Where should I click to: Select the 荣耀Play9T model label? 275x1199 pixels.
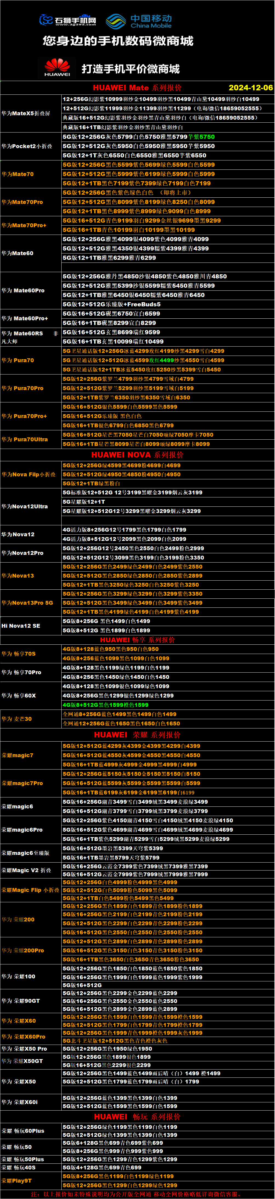click(x=17, y=1180)
